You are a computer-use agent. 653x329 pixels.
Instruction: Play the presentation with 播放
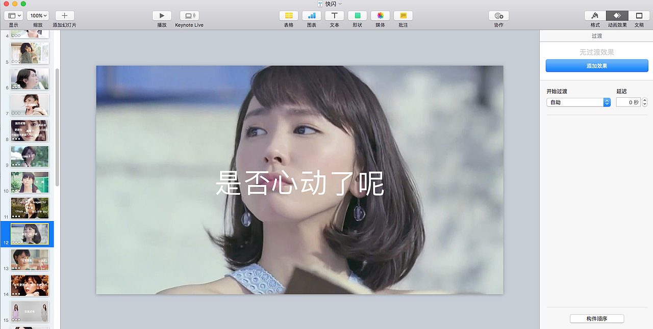pos(162,16)
